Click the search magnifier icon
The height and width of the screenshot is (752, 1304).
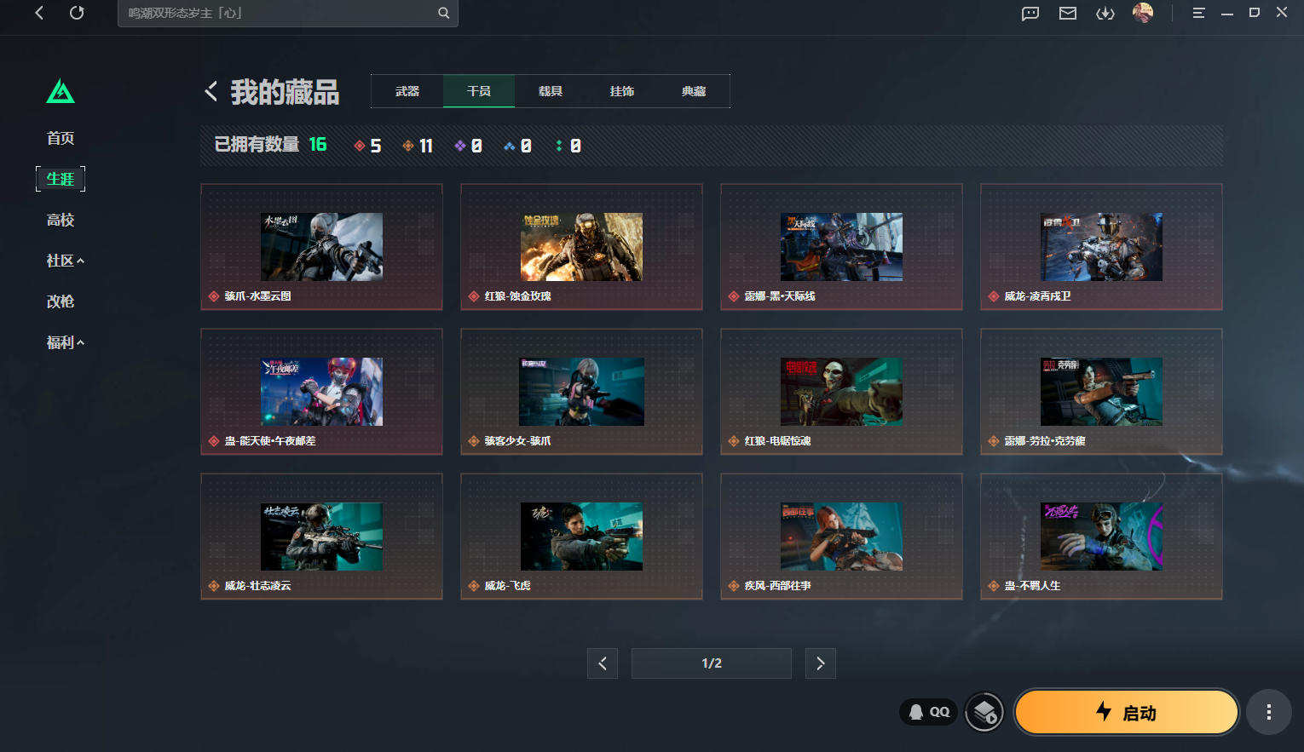click(x=443, y=13)
